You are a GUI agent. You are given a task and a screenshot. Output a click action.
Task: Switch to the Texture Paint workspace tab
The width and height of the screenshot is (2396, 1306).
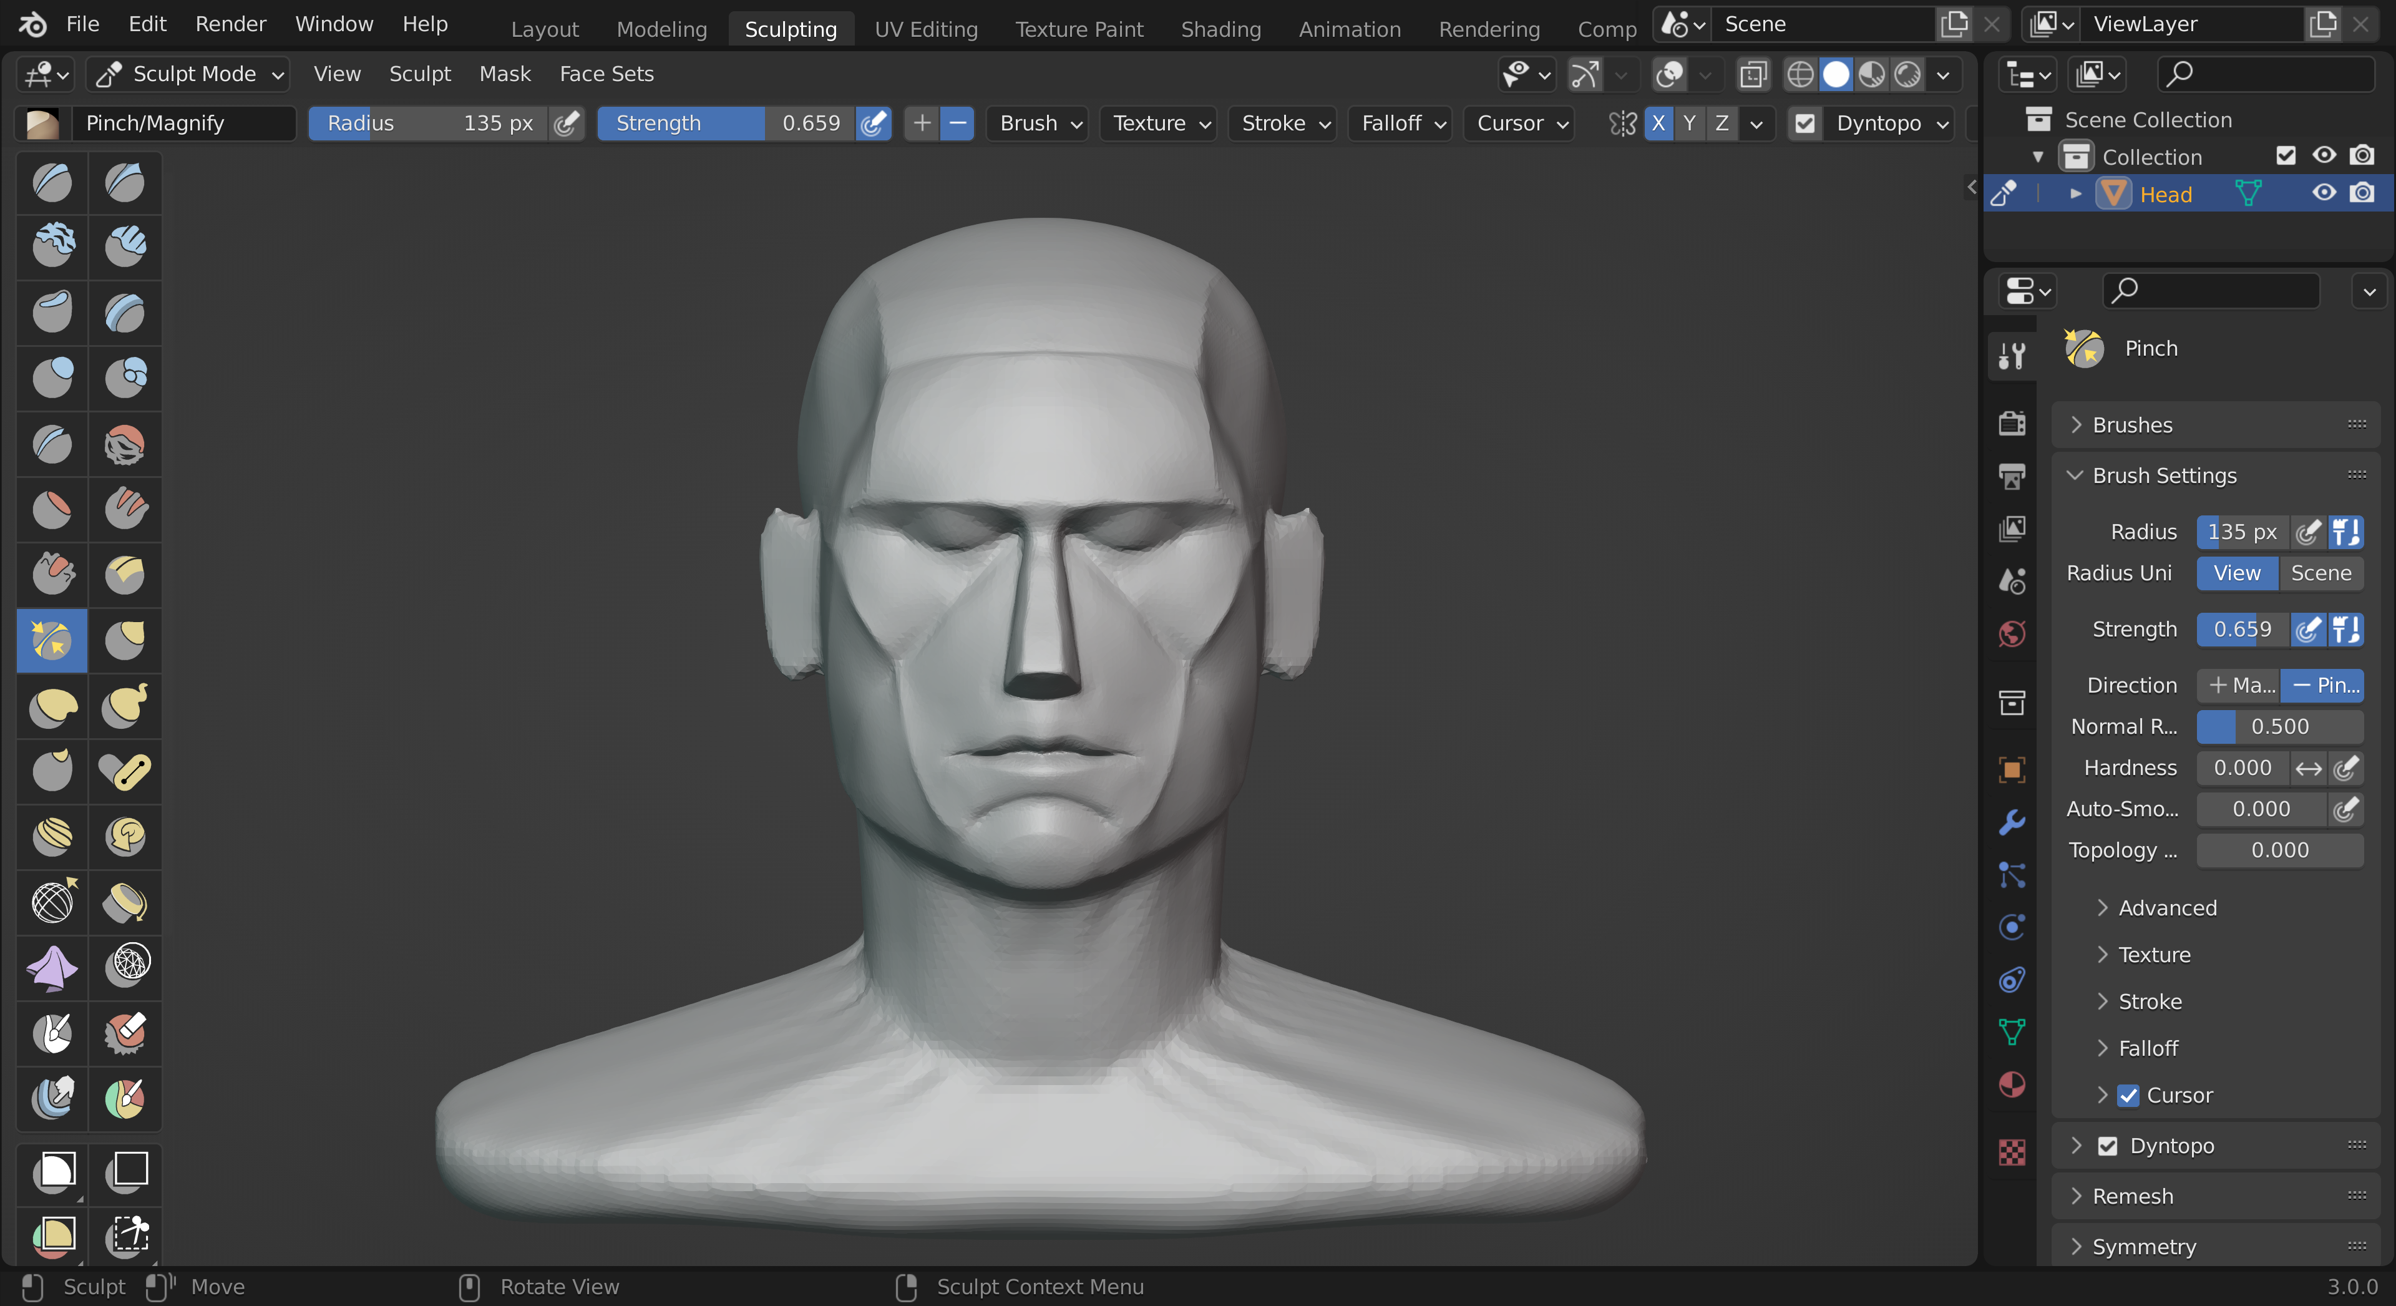[x=1079, y=30]
